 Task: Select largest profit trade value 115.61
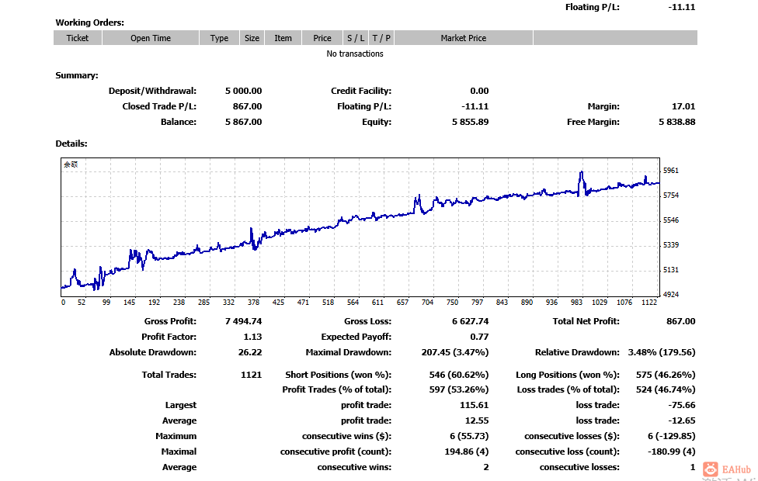click(x=474, y=405)
